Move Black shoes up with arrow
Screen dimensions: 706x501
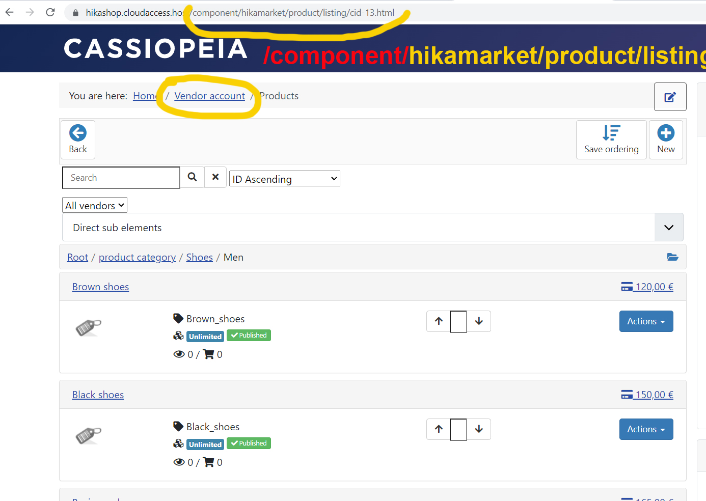point(439,429)
